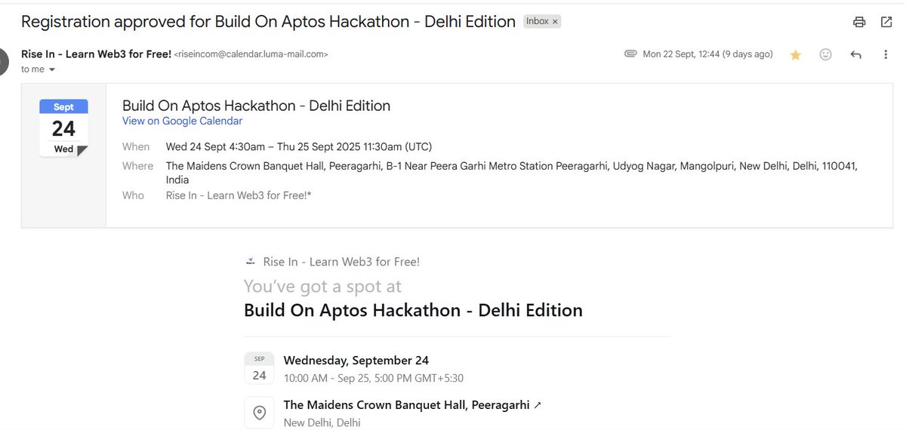Screen dimensions: 906x430
Task: Open The Maidens Crown Banquet Hall location link
Action: tap(412, 405)
